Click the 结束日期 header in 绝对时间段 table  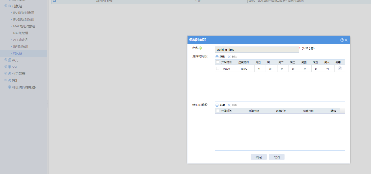pos(308,111)
